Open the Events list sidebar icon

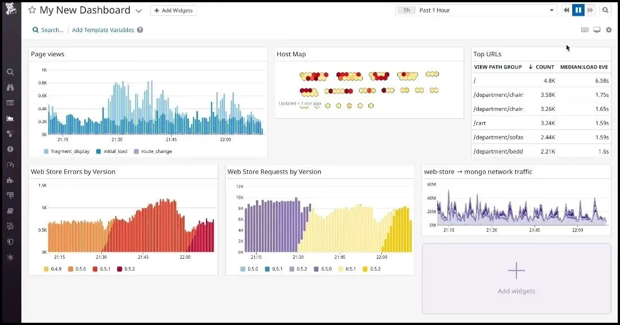point(10,103)
